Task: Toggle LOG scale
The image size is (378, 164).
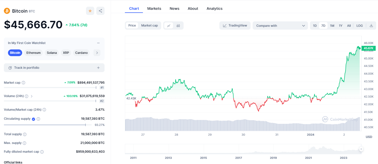Action: pyautogui.click(x=359, y=25)
